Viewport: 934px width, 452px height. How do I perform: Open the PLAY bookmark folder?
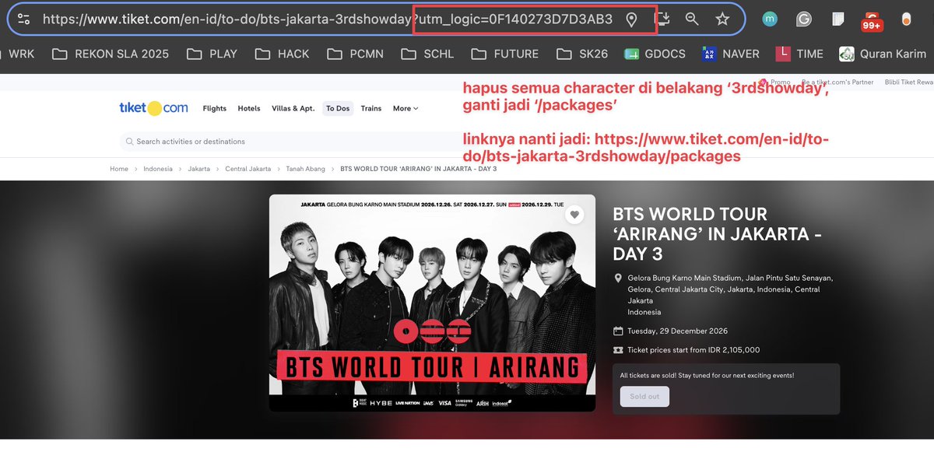coord(212,54)
